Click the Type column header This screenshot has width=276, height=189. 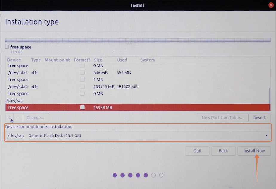pos(36,60)
